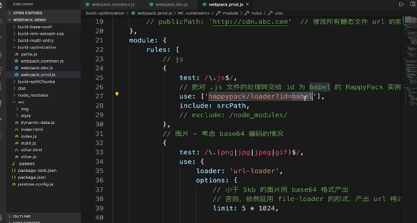Expand the img folder inside src
The image size is (417, 223).
click(x=25, y=109)
